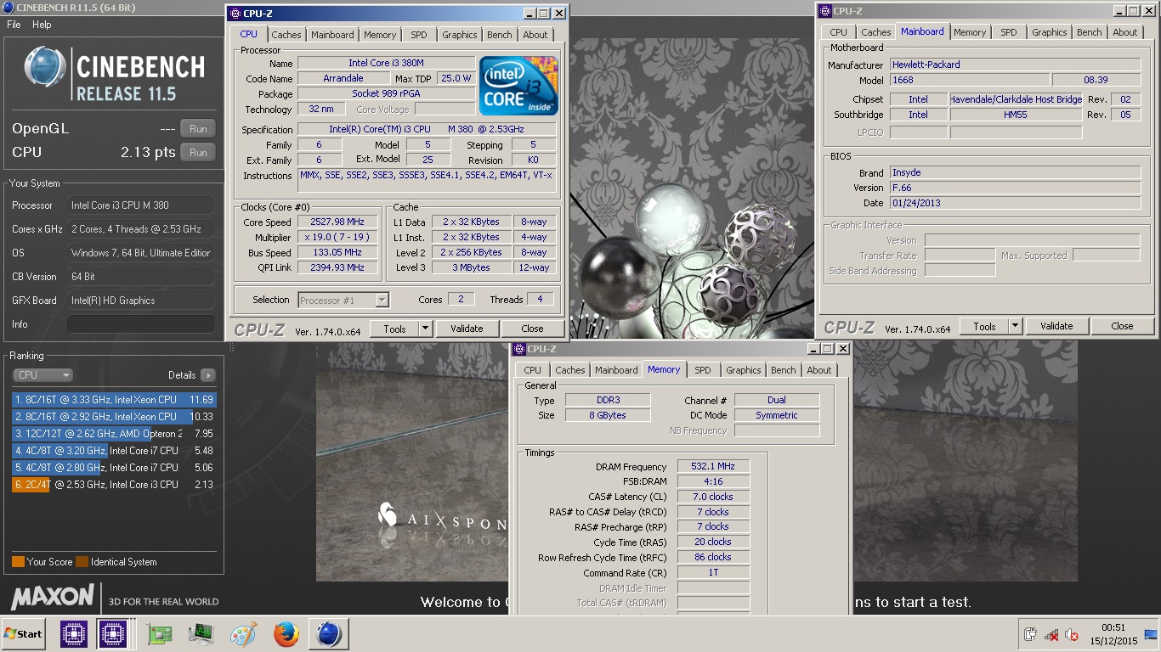Open Tools dropdown arrow in the Mainboard CPU-Z window
This screenshot has width=1161, height=652.
click(1016, 326)
